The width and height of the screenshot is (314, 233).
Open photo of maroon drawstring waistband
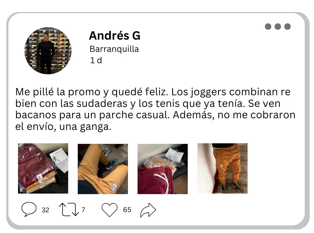click(x=163, y=169)
